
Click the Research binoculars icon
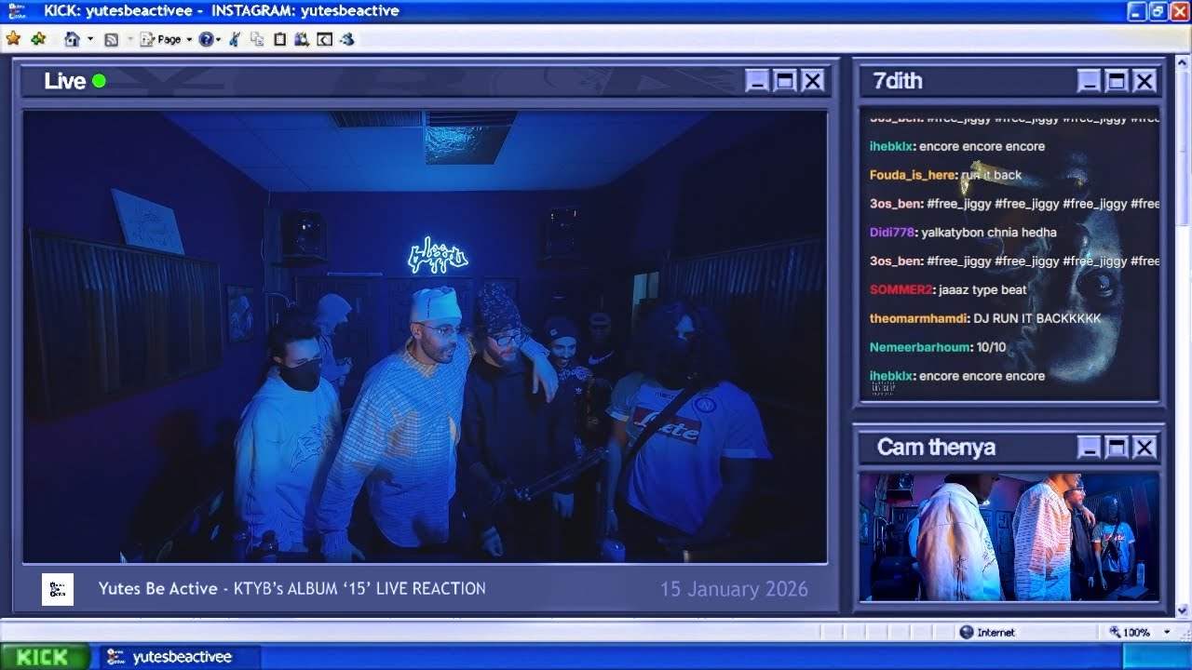[x=302, y=39]
